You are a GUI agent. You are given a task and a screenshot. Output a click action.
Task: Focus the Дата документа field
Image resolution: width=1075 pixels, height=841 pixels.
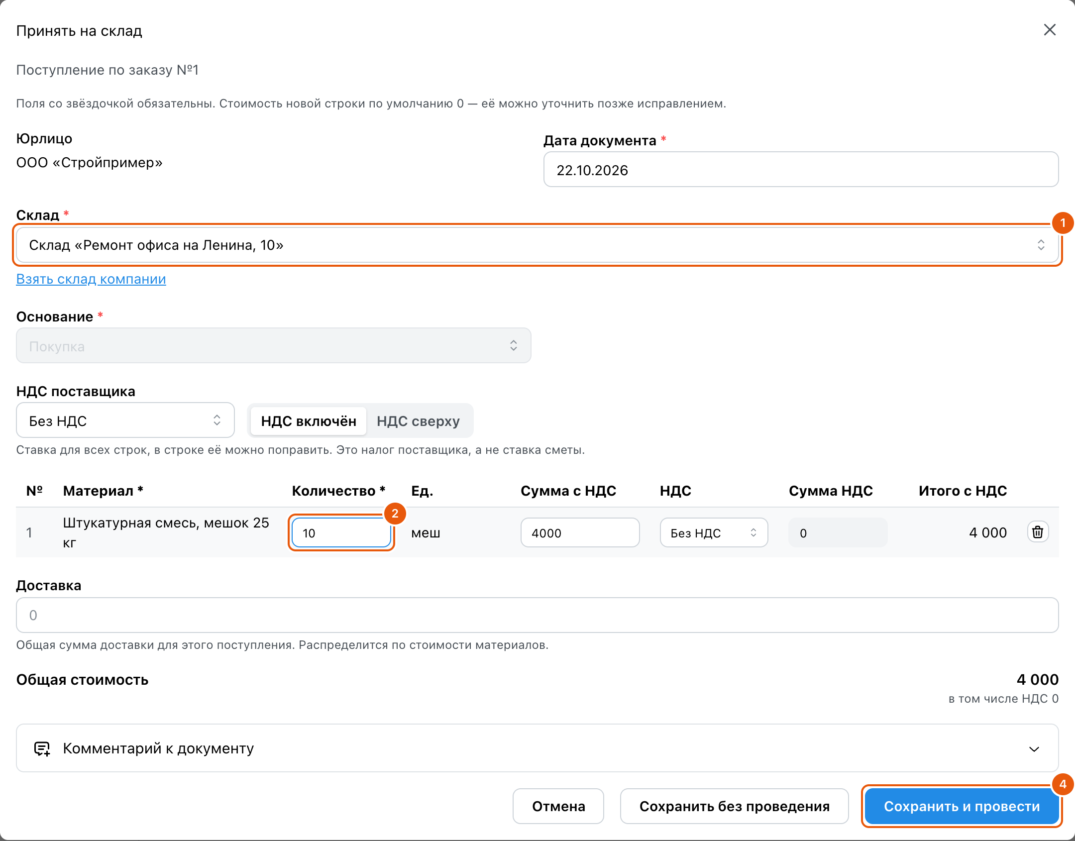click(801, 170)
